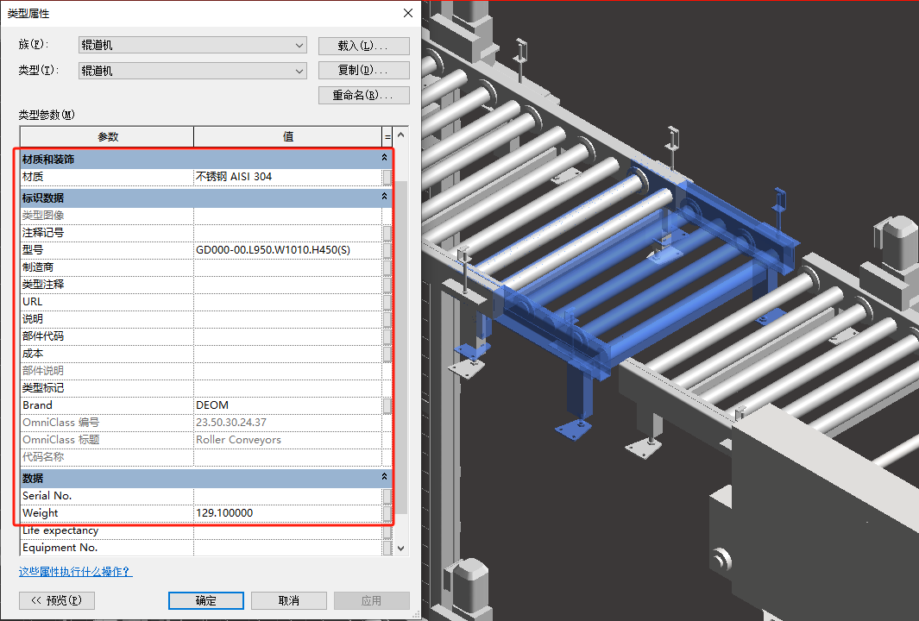Click the 复制(D)... duplicate button
The height and width of the screenshot is (621, 919).
363,71
